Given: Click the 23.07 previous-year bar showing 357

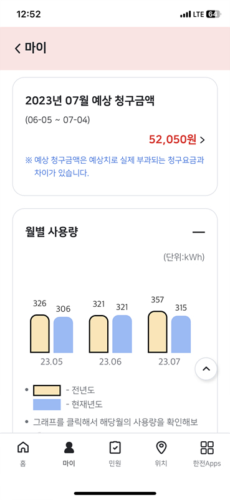Looking at the screenshot, I should click(x=158, y=332).
